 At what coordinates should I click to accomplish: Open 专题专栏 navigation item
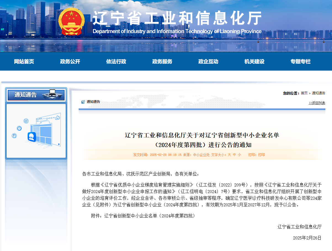[301, 62]
